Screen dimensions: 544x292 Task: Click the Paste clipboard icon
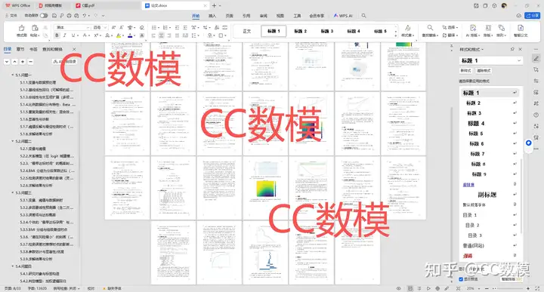35,28
